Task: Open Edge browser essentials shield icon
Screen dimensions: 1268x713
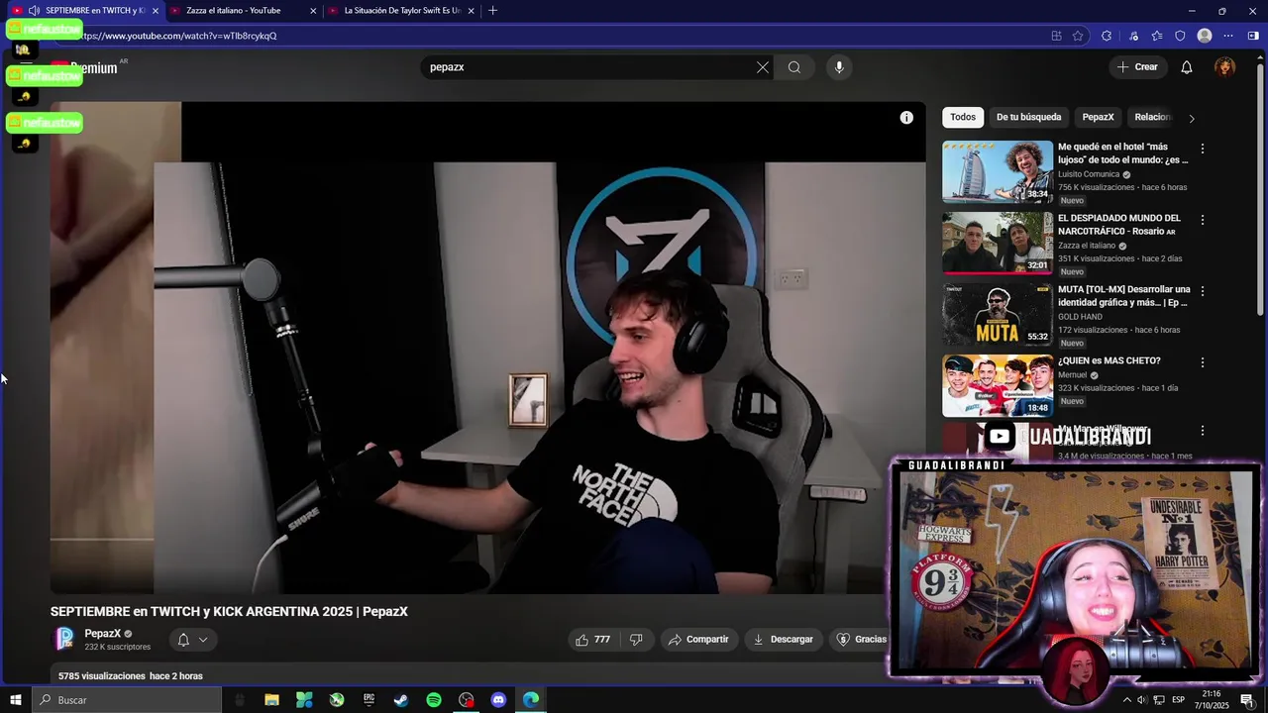Action: [1180, 36]
